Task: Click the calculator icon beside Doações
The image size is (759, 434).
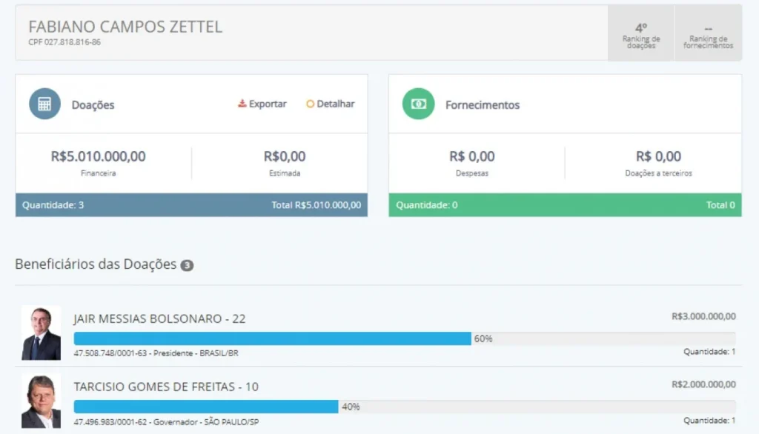Action: pyautogui.click(x=44, y=104)
